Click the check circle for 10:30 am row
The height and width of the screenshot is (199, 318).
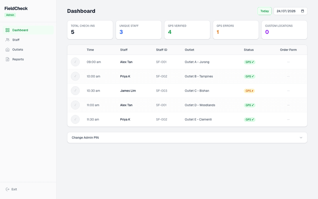coord(75,91)
